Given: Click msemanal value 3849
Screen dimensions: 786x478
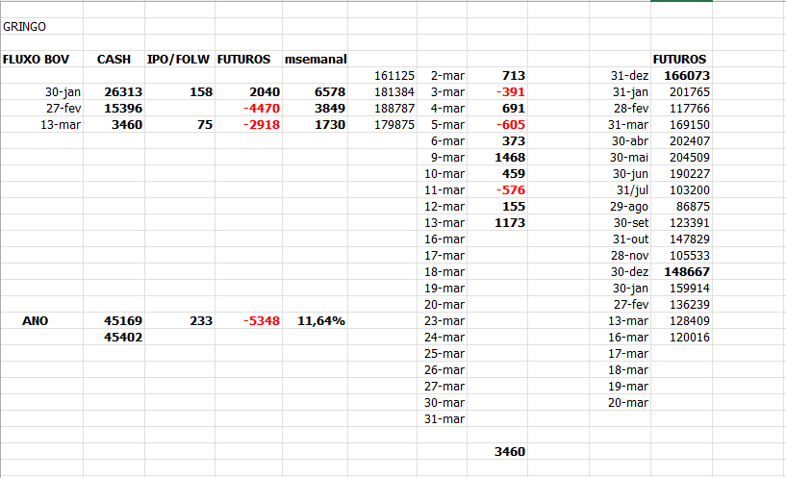Looking at the screenshot, I should click(x=316, y=109).
